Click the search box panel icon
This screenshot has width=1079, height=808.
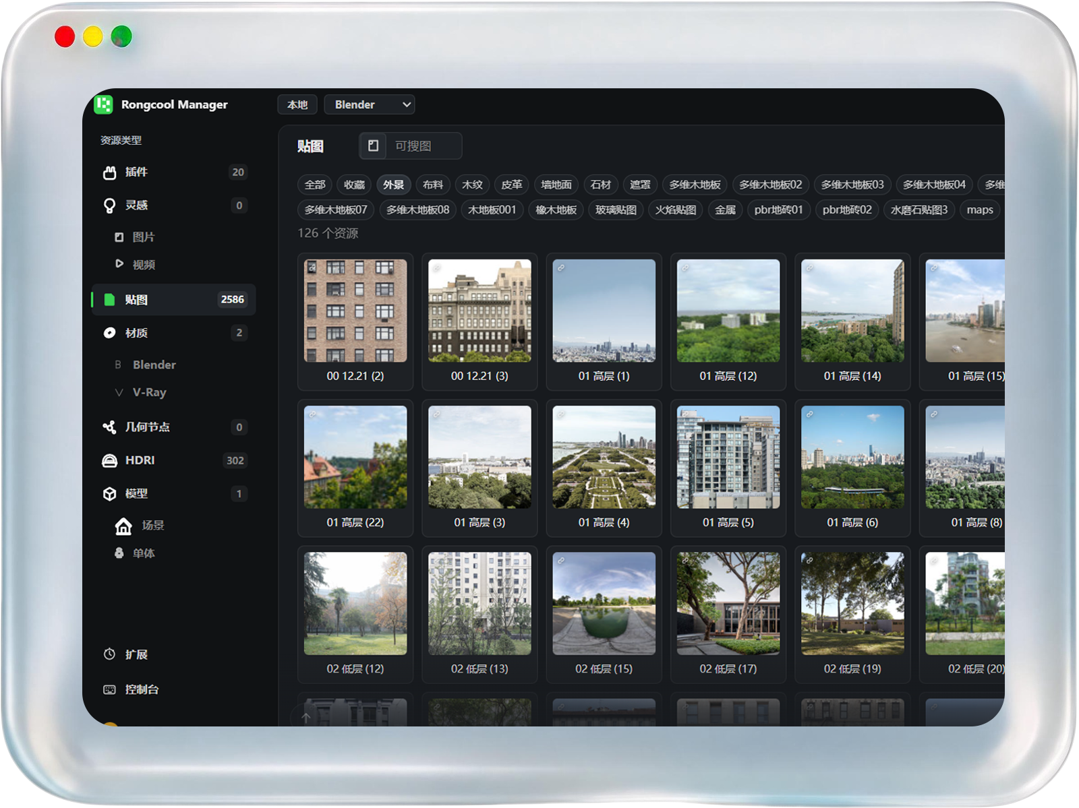click(373, 146)
